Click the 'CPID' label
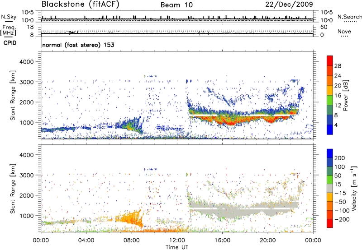The height and width of the screenshot is (250, 362). [x=10, y=43]
